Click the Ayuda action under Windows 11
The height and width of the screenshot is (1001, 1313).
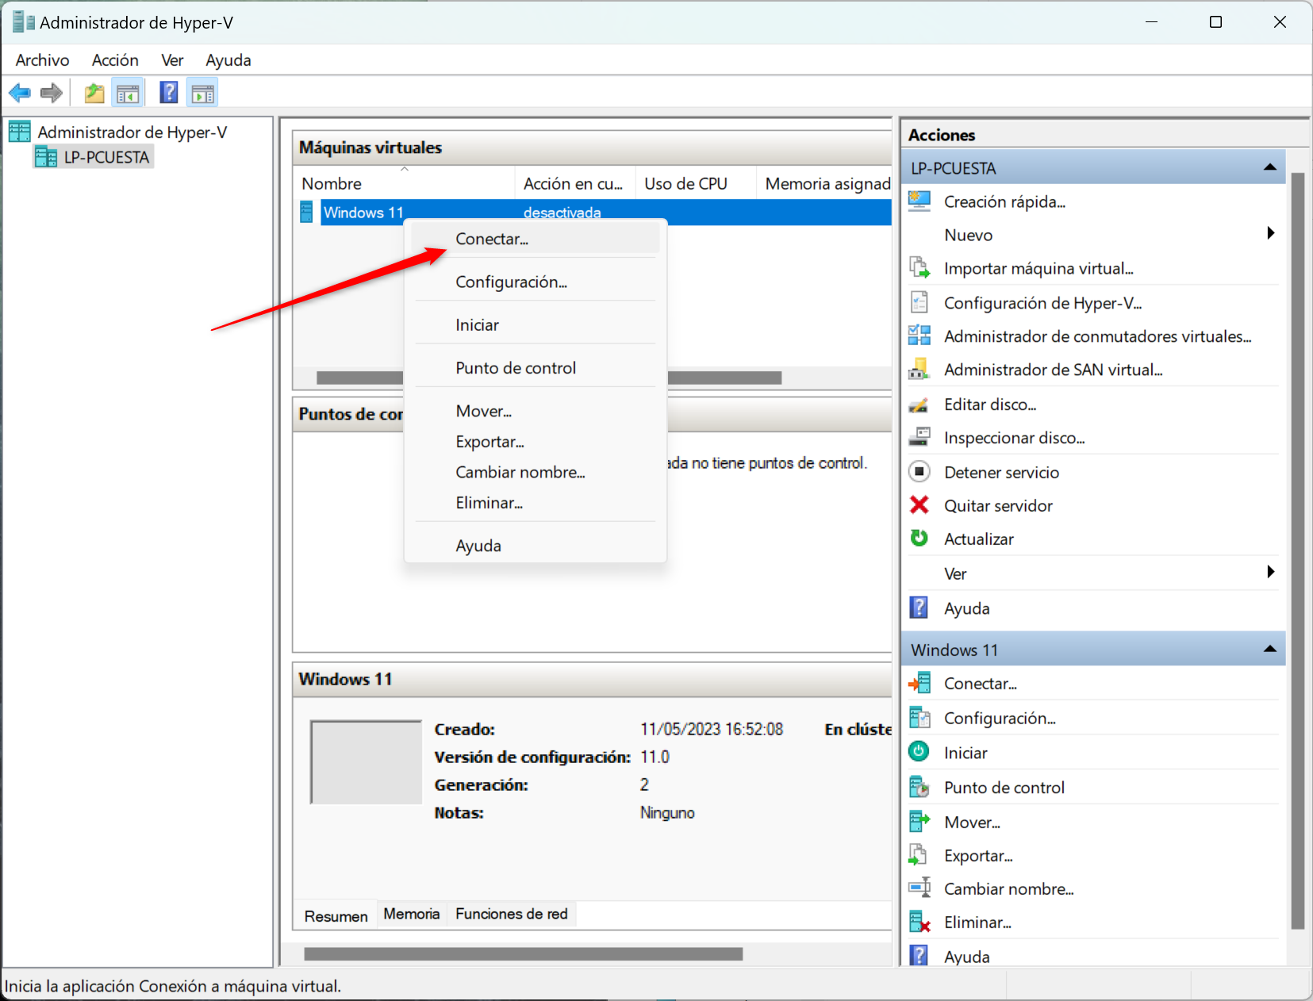[x=966, y=956]
